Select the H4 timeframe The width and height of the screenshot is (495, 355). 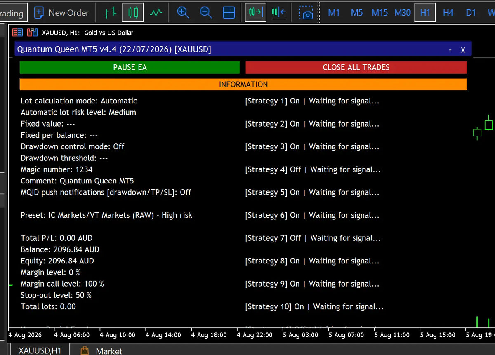pyautogui.click(x=448, y=13)
